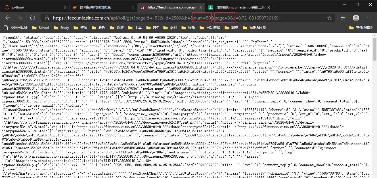The width and height of the screenshot is (377, 178).
Task: Close the feed.mix.sina.com.cn tab
Action: click(x=201, y=7)
